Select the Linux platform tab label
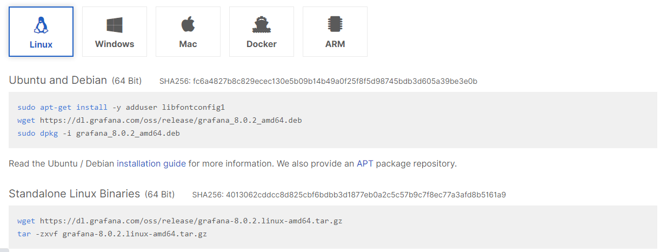The width and height of the screenshot is (667, 252). (41, 44)
